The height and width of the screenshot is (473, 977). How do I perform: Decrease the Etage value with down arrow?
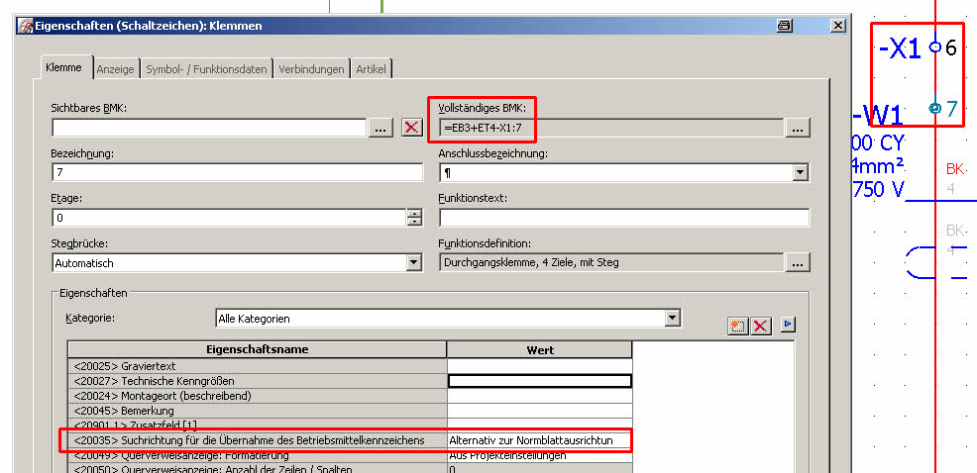(x=414, y=222)
